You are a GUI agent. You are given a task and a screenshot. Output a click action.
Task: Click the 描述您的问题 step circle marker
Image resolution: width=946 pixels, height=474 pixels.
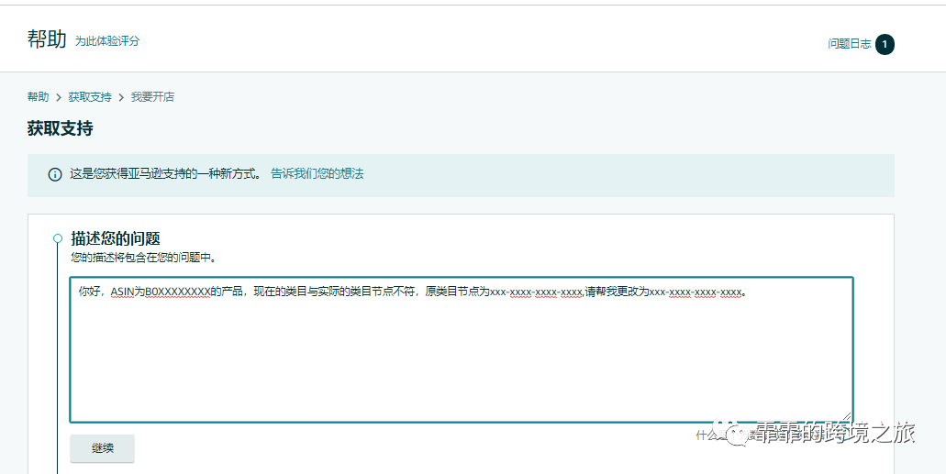[57, 238]
